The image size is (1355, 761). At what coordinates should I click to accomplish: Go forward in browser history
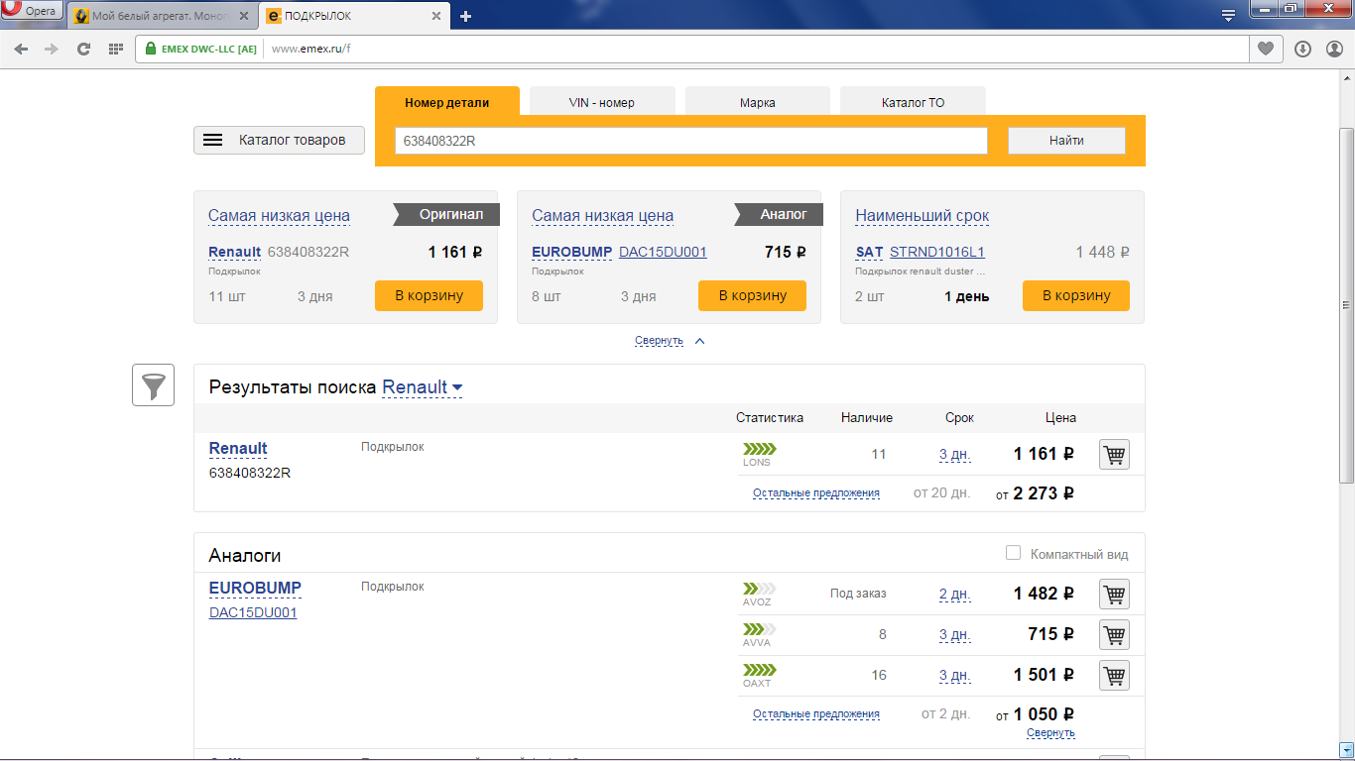point(52,49)
